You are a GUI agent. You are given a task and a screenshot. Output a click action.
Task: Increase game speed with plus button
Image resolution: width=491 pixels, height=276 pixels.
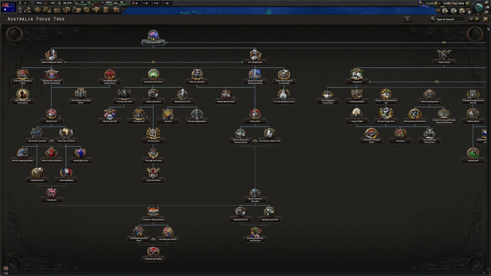(467, 4)
